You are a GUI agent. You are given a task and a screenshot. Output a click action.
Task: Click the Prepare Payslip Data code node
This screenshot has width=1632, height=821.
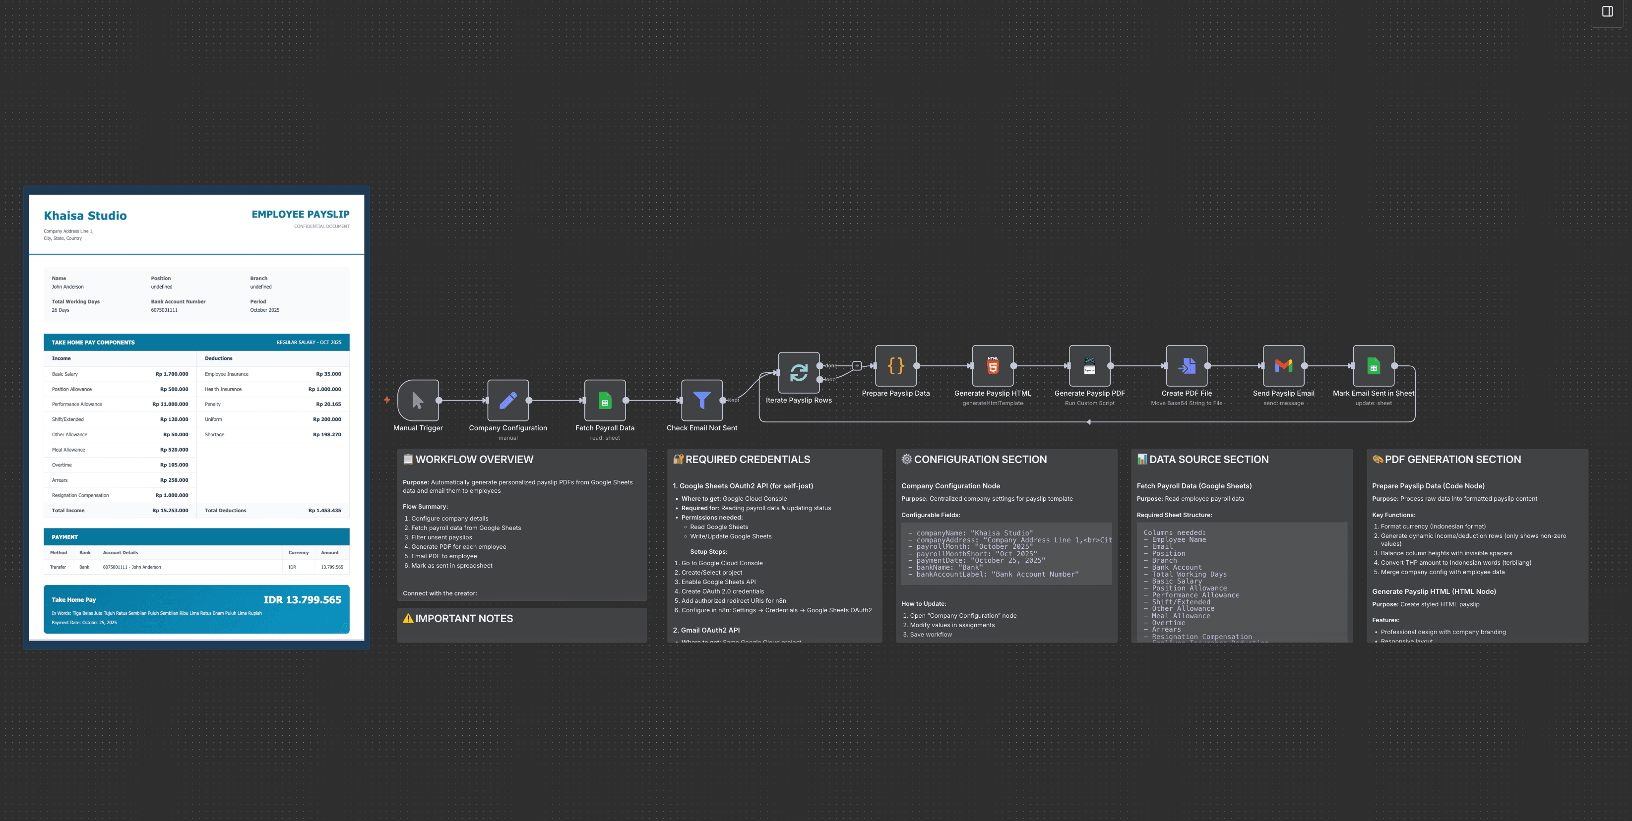pos(895,366)
